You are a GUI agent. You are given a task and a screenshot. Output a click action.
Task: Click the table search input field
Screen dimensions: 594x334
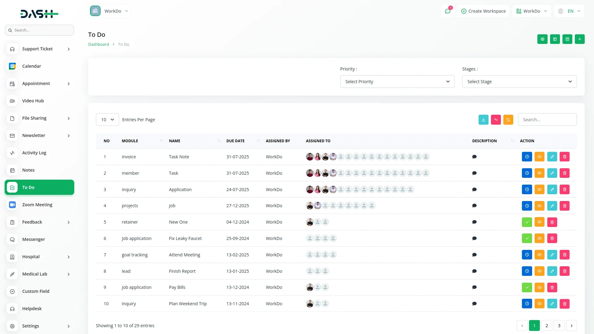[x=547, y=120]
